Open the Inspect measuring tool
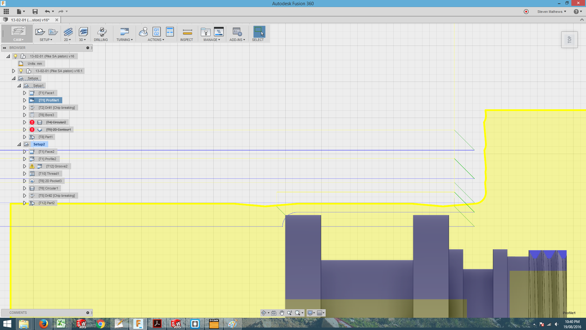Screen dimensions: 586x330 (x=187, y=34)
